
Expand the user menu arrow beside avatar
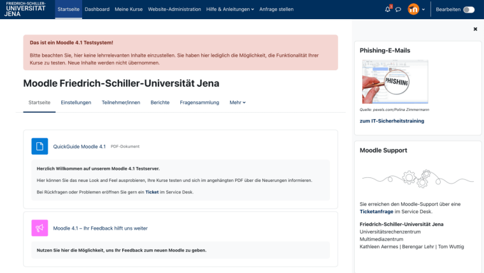tap(423, 10)
